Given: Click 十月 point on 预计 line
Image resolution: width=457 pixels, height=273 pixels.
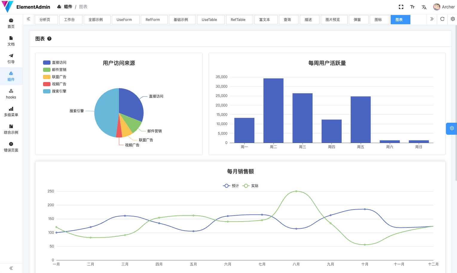Looking at the screenshot, I should click(365, 209).
